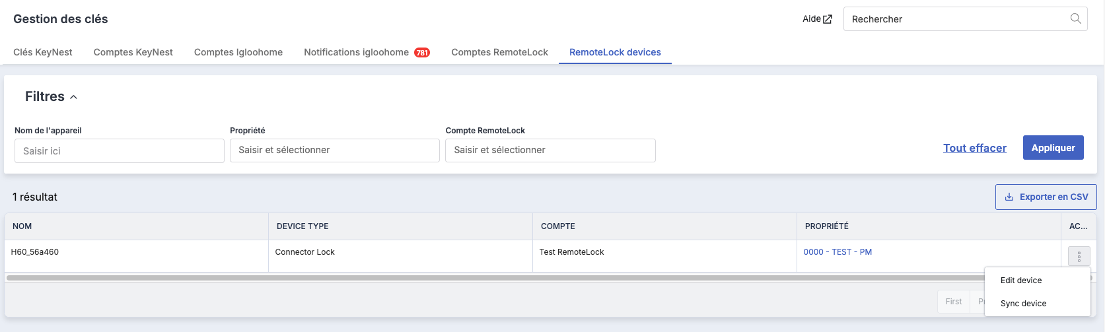The image size is (1105, 332).
Task: Click the NOM column header
Action: pos(137,226)
